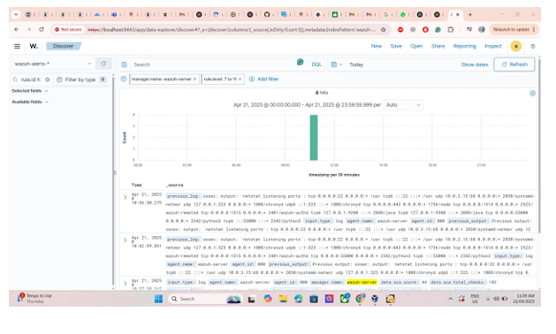556x334 pixels.
Task: Open histogram settings gear icon
Action: 532,94
